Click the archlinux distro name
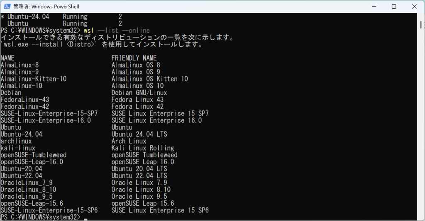Screen dimensions: 425x221 [16, 141]
